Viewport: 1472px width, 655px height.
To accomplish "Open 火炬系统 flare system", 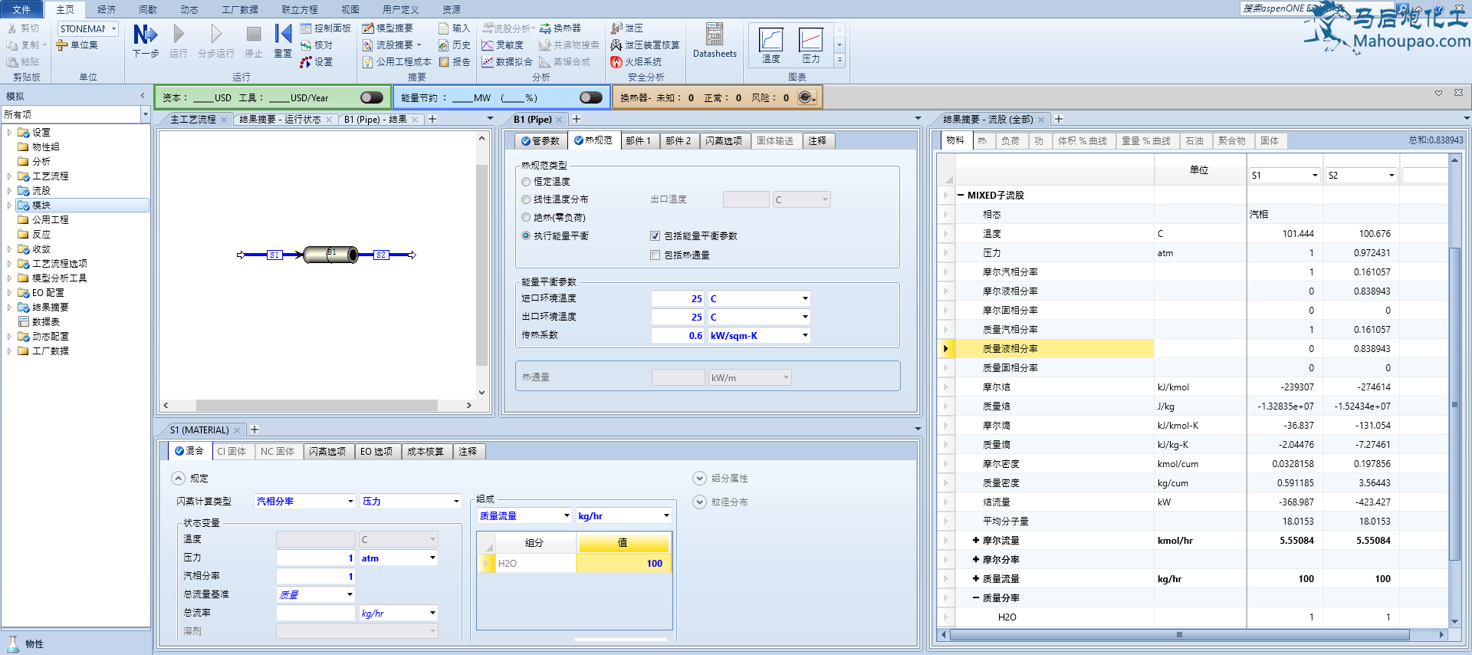I will coord(636,62).
